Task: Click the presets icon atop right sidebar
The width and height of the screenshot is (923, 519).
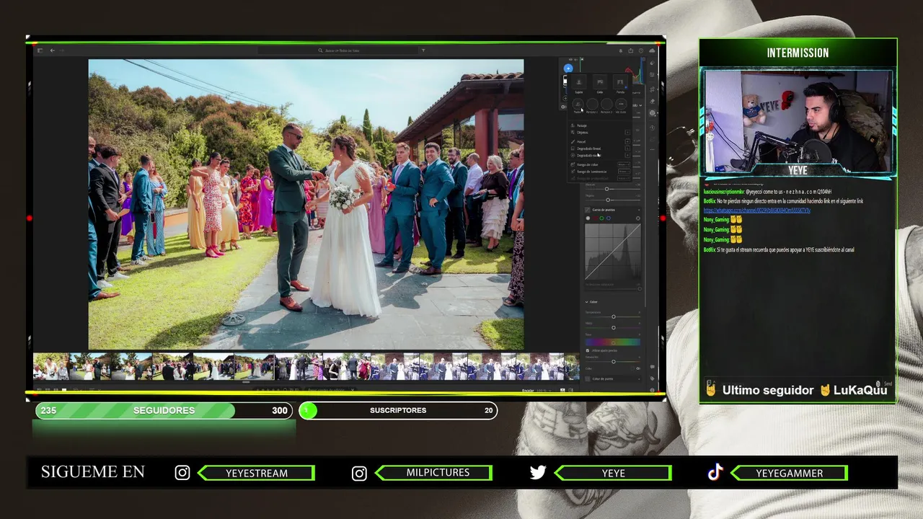Action: tap(652, 63)
